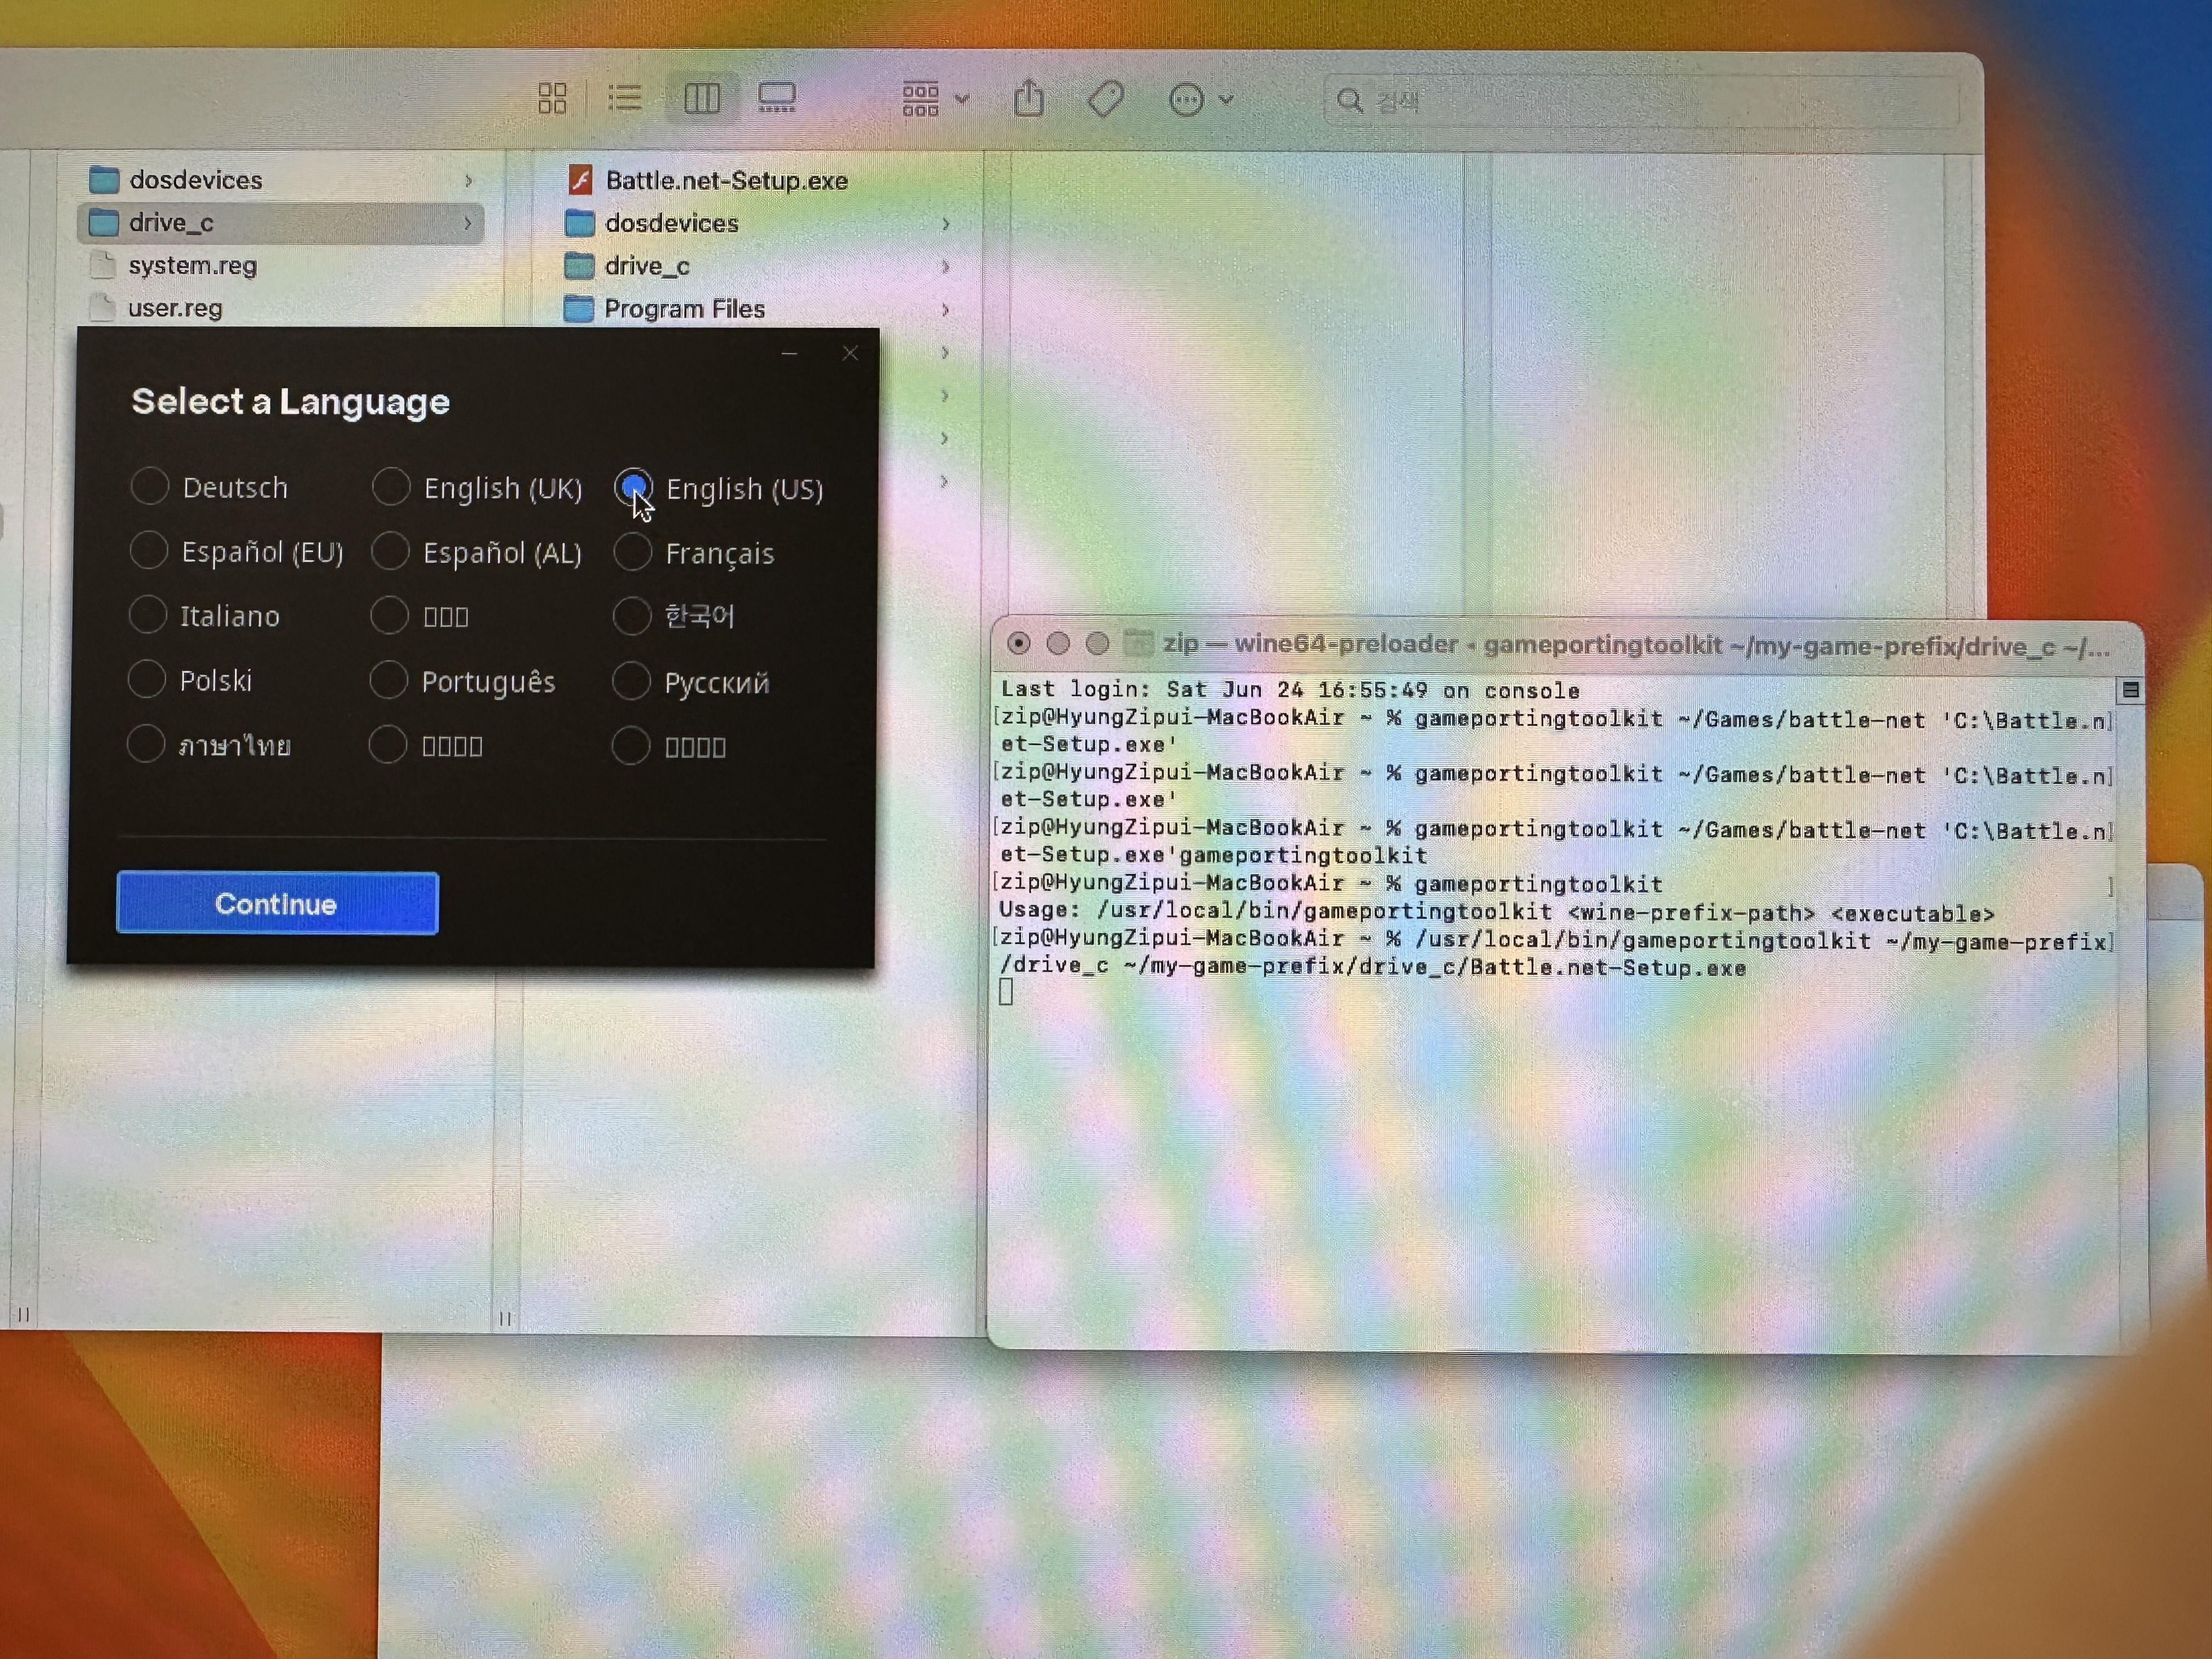The image size is (2212, 1659).
Task: Expand left column drive_c chevron
Action: pyautogui.click(x=467, y=223)
